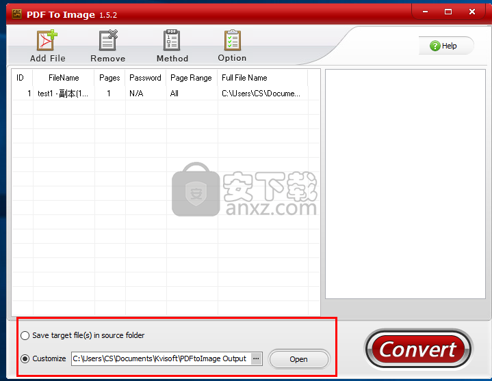Maximize the PDF To Image window
492x381 pixels.
tap(448, 12)
